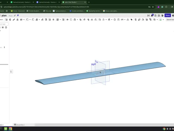Toggle the feature list panel icon
The height and width of the screenshot is (131, 174).
[11, 72]
